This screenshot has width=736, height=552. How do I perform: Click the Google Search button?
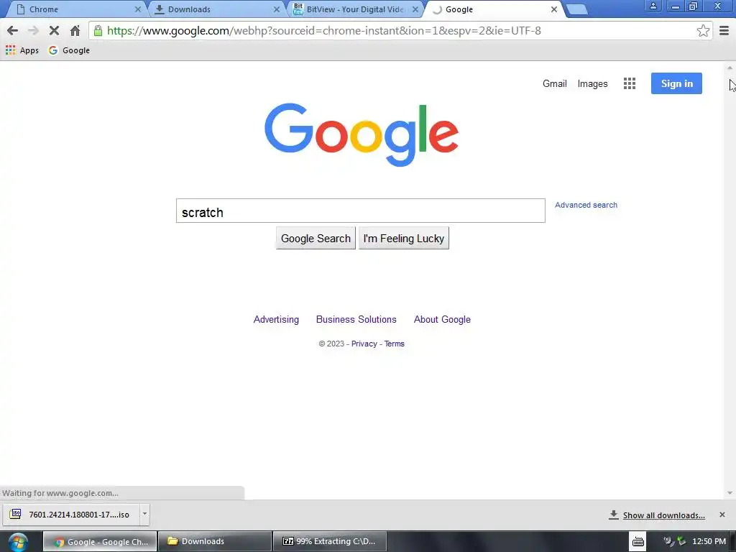coord(316,239)
